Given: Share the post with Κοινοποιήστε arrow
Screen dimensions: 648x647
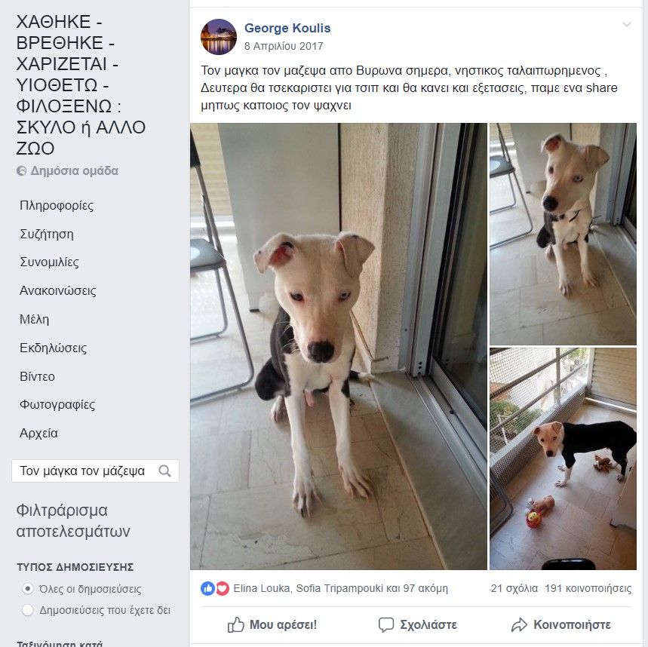Looking at the screenshot, I should coord(560,624).
